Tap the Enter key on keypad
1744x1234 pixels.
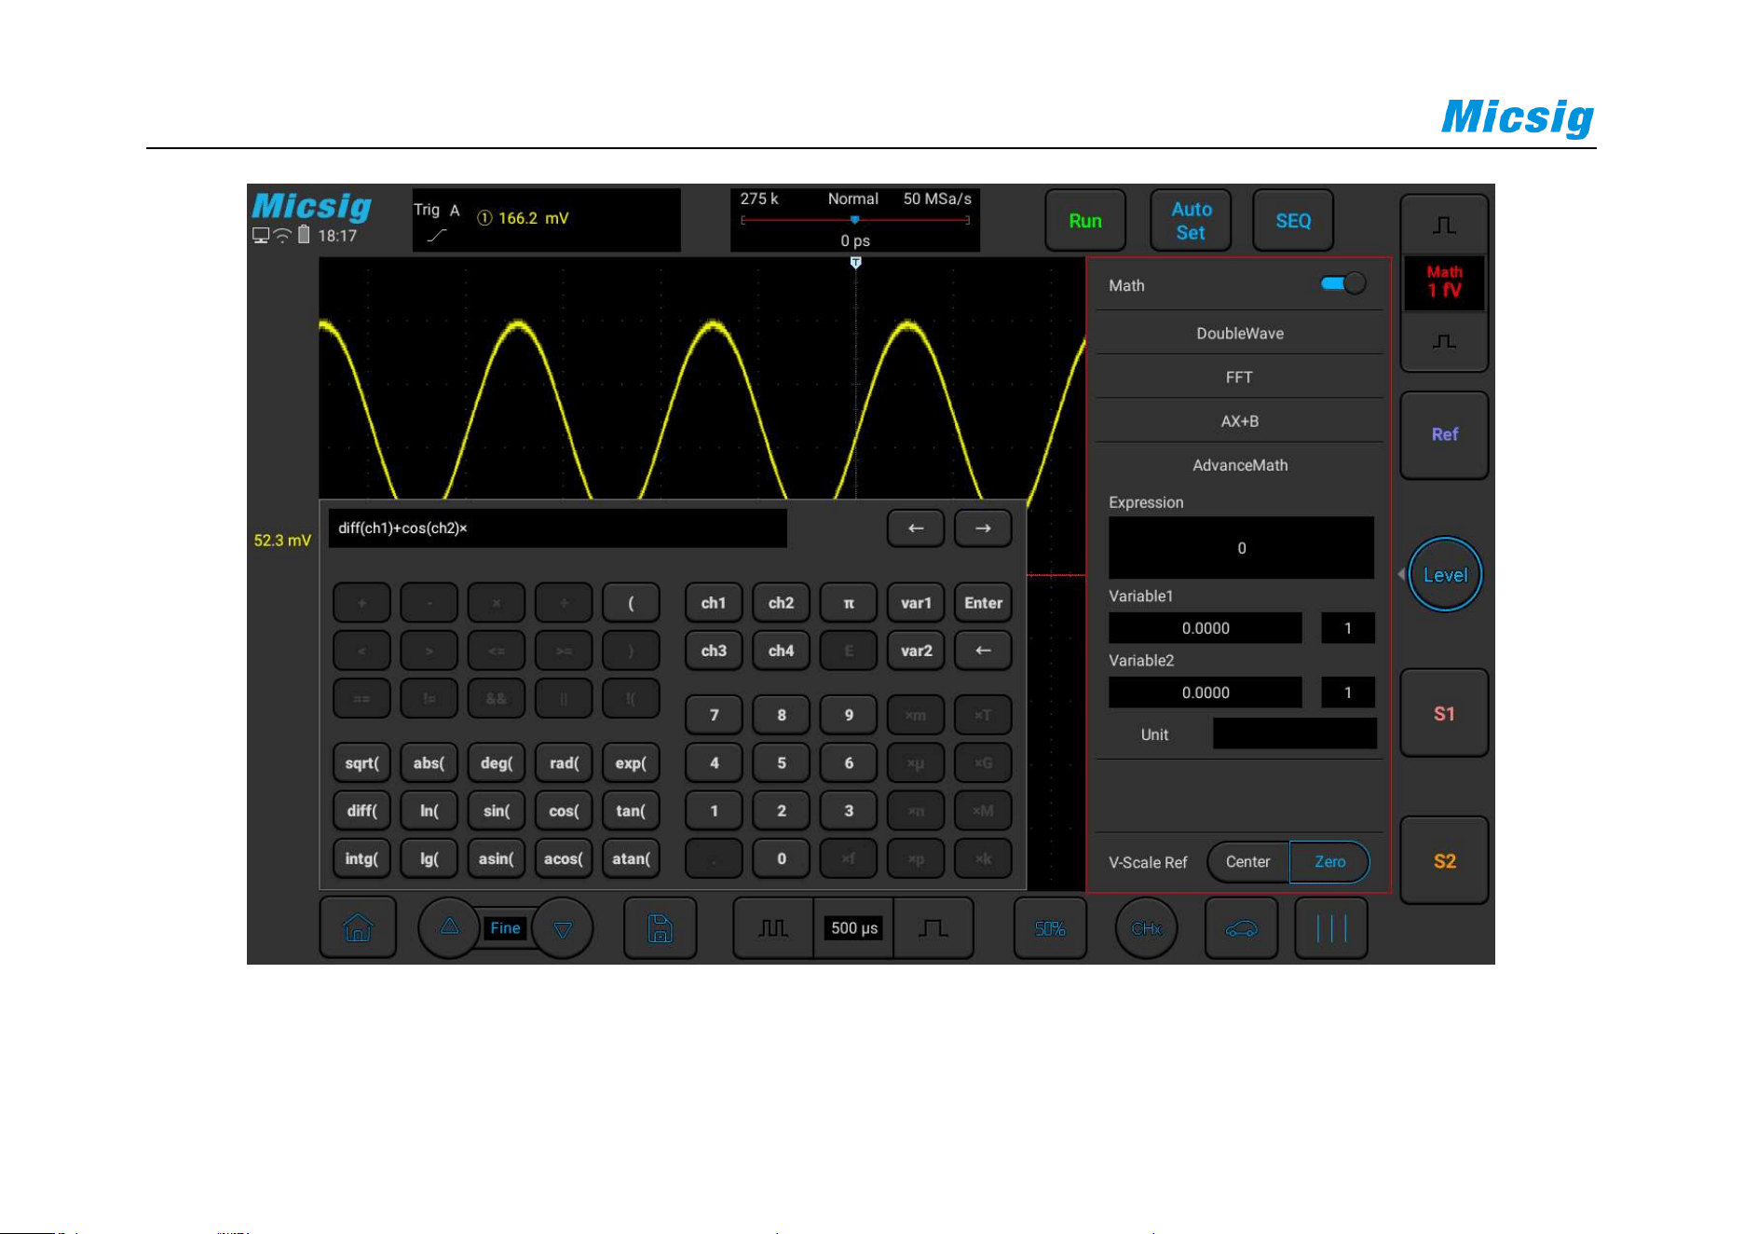983,603
